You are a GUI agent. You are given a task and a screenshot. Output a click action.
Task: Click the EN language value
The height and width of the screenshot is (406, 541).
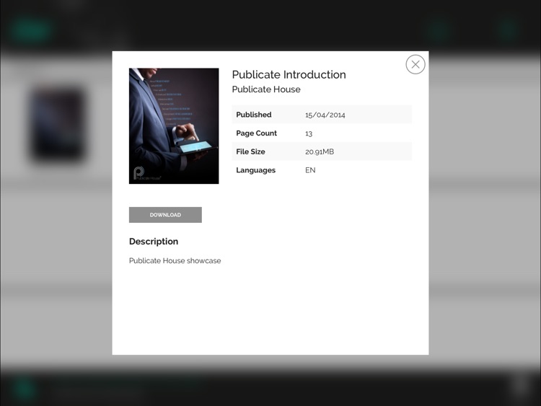[x=310, y=170]
